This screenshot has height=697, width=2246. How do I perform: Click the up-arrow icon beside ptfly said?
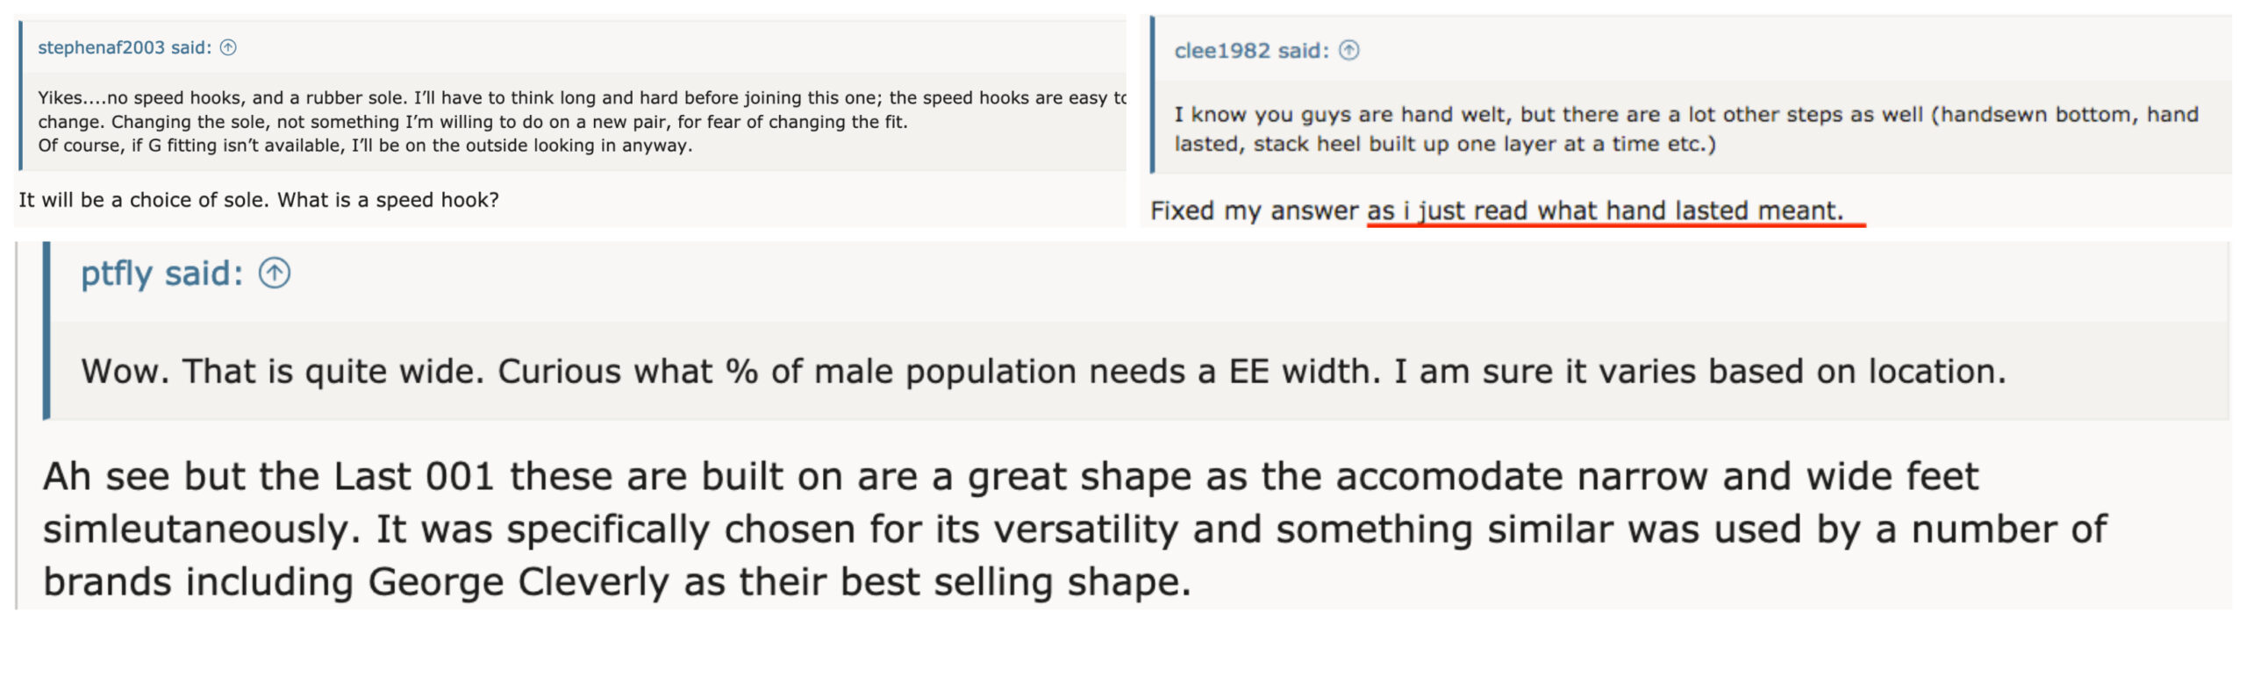point(275,273)
